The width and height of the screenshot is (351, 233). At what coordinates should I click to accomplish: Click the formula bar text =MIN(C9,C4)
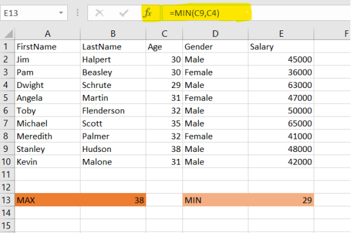[x=195, y=13]
